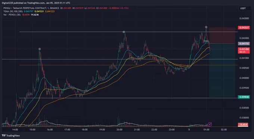Click the purple lightning bolt event icon
Image resolution: width=254 pixels, height=139 pixels.
tap(210, 124)
